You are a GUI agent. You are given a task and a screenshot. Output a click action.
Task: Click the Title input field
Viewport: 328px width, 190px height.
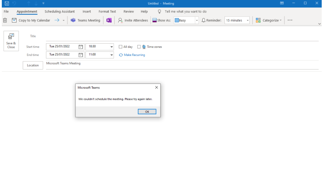point(182,36)
